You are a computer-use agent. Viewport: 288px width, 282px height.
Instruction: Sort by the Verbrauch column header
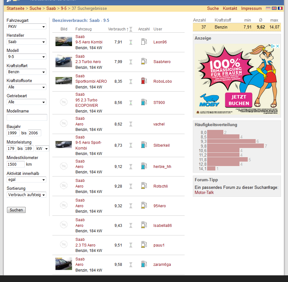tap(117, 29)
